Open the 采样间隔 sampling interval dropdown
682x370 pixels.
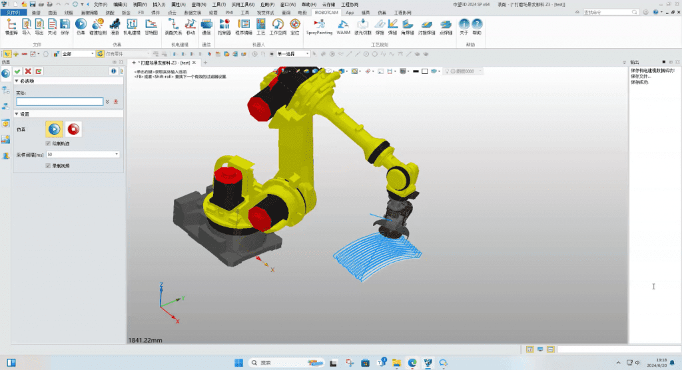coord(117,155)
